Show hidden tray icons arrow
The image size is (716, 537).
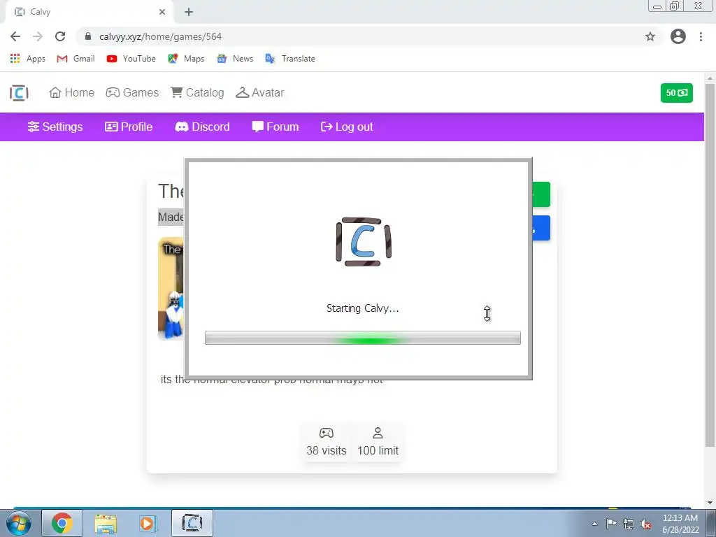coord(594,524)
